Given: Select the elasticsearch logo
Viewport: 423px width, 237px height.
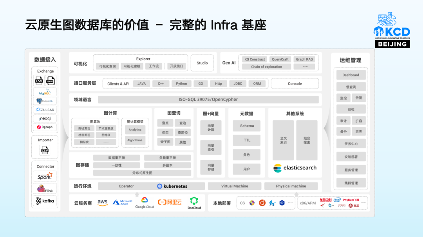Looking at the screenshot, I should pyautogui.click(x=295, y=168).
